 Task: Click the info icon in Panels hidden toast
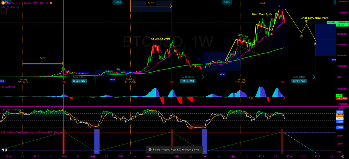tap(150, 149)
